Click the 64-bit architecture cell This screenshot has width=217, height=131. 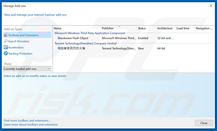click(x=161, y=48)
